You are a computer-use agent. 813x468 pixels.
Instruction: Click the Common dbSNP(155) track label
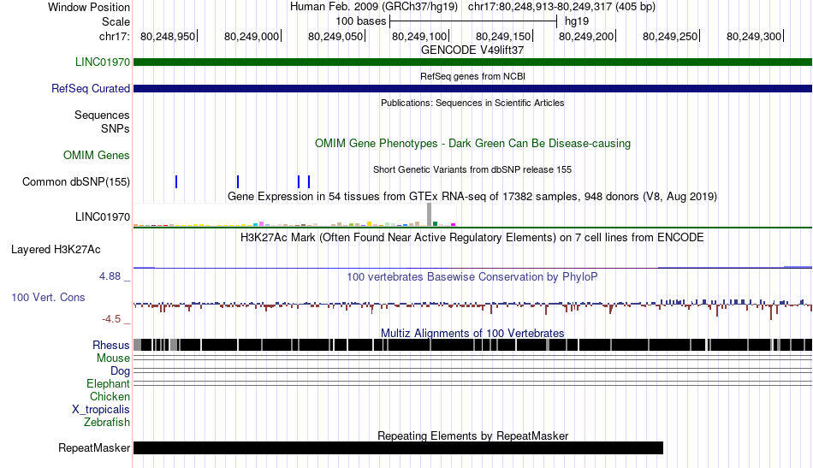click(x=75, y=182)
